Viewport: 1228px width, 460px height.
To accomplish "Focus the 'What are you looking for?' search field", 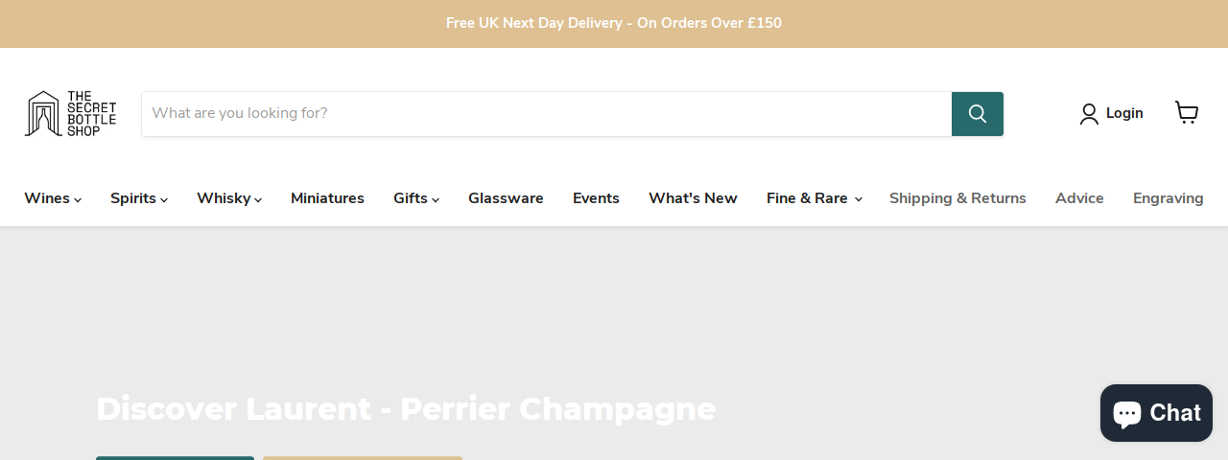I will pos(547,114).
